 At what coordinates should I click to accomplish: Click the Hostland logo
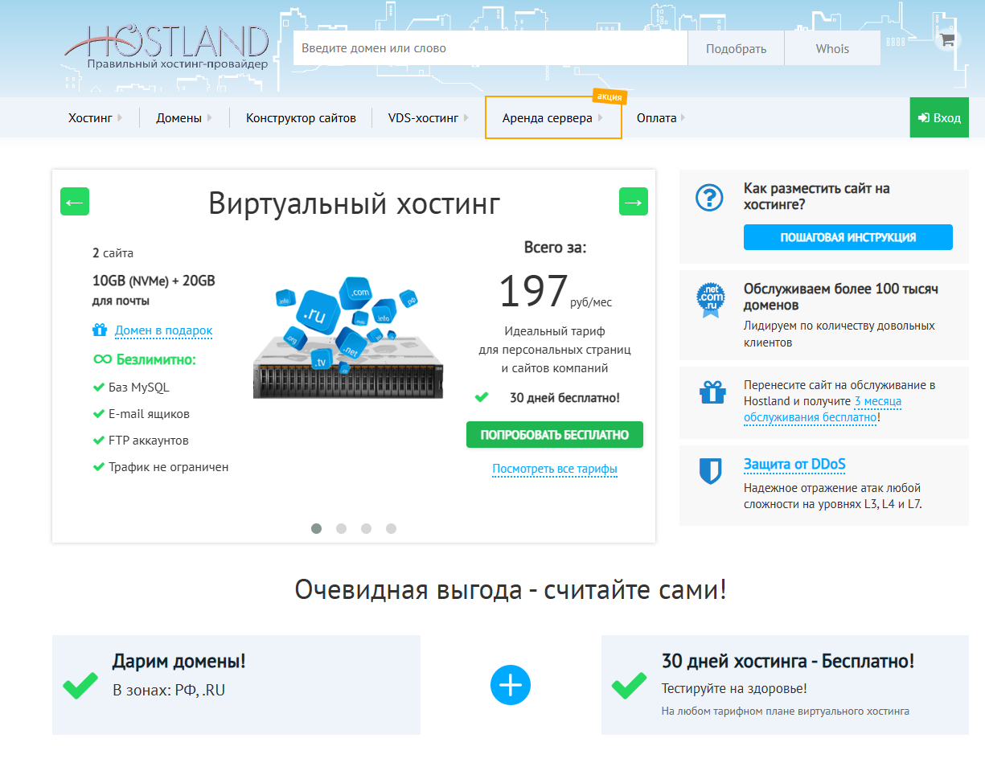tap(166, 48)
